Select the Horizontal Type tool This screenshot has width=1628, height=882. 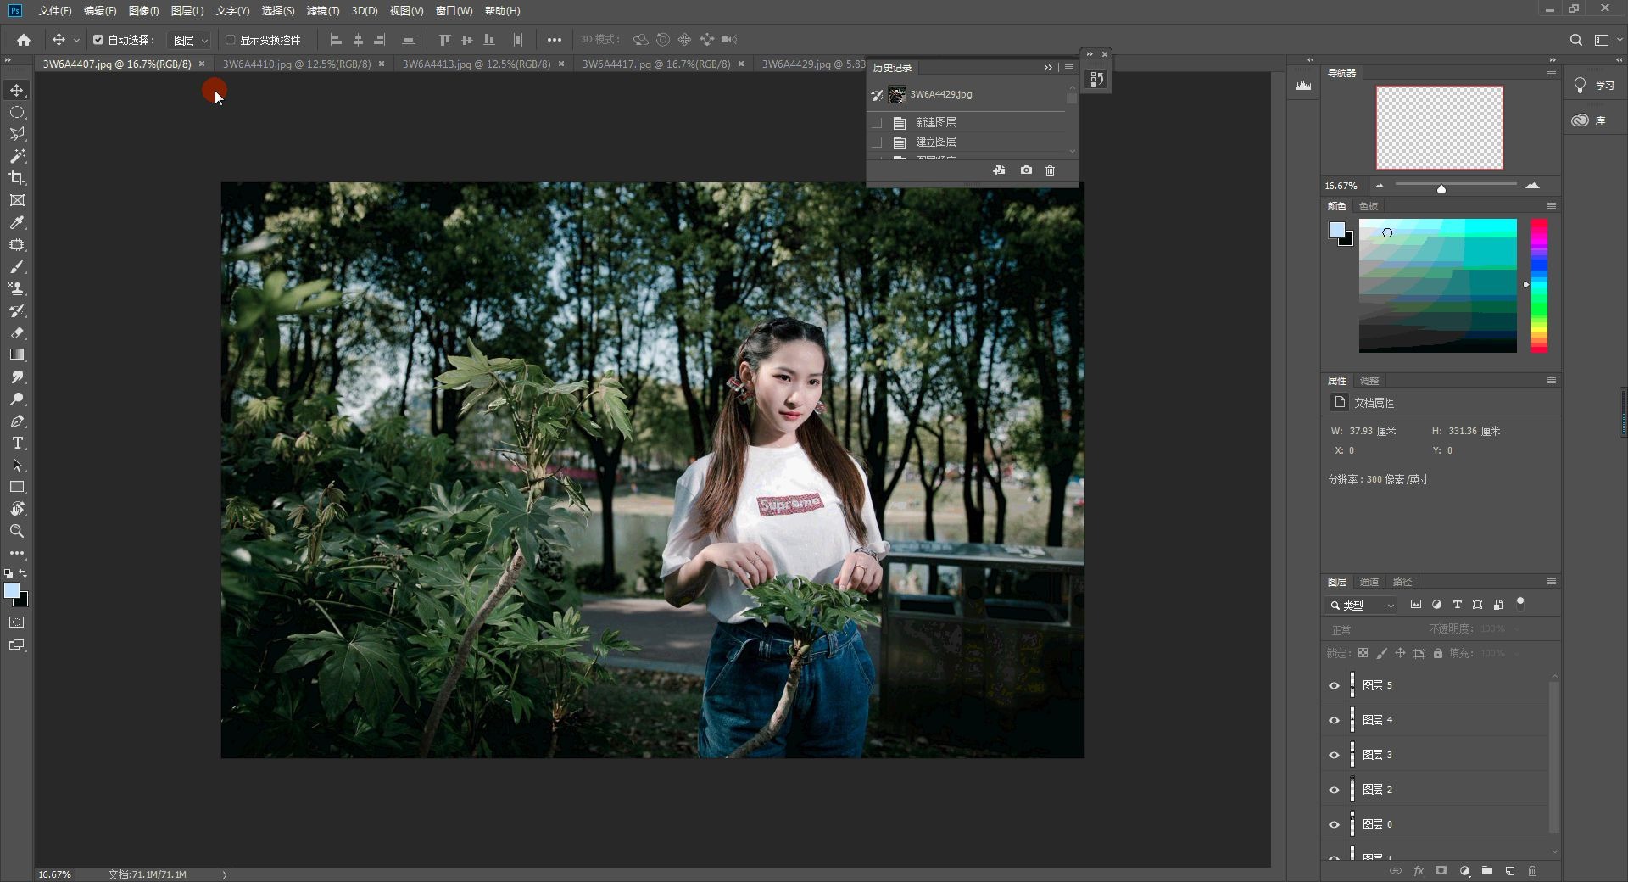pyautogui.click(x=17, y=443)
